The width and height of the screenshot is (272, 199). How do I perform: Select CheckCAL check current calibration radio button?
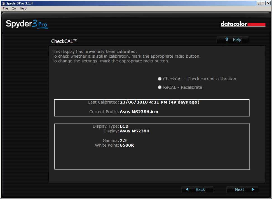point(160,79)
